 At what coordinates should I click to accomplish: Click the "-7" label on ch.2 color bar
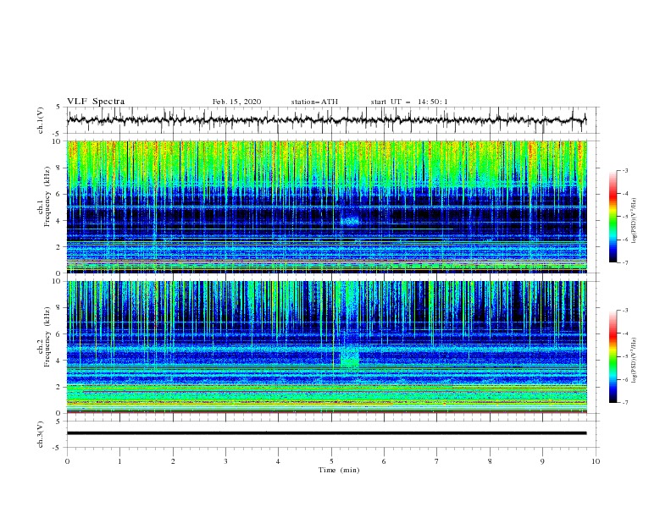[625, 403]
